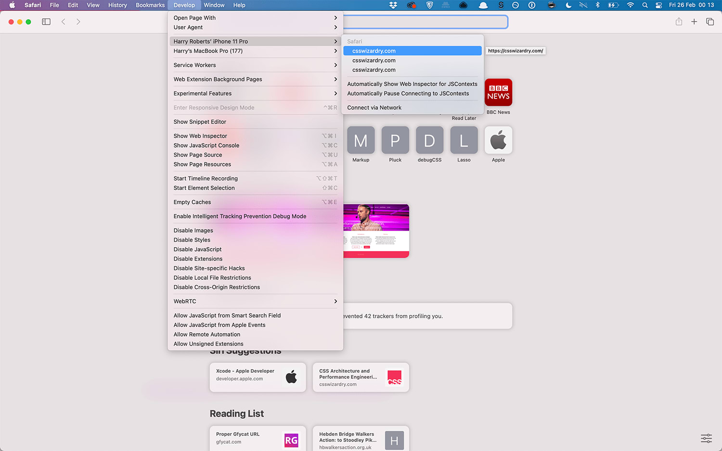
Task: Choose Show Snippet Editor
Action: (x=255, y=122)
